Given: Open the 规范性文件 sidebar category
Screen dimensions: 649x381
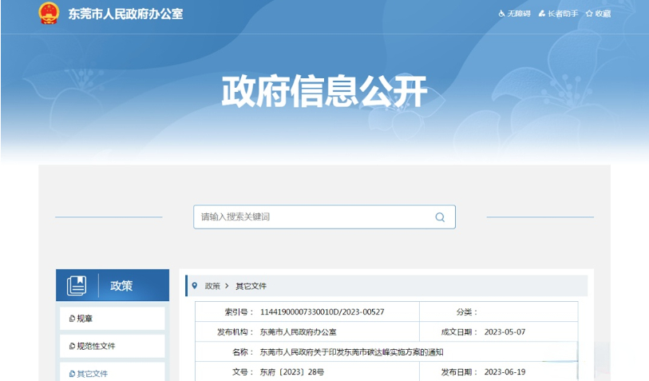Looking at the screenshot, I should pos(96,346).
